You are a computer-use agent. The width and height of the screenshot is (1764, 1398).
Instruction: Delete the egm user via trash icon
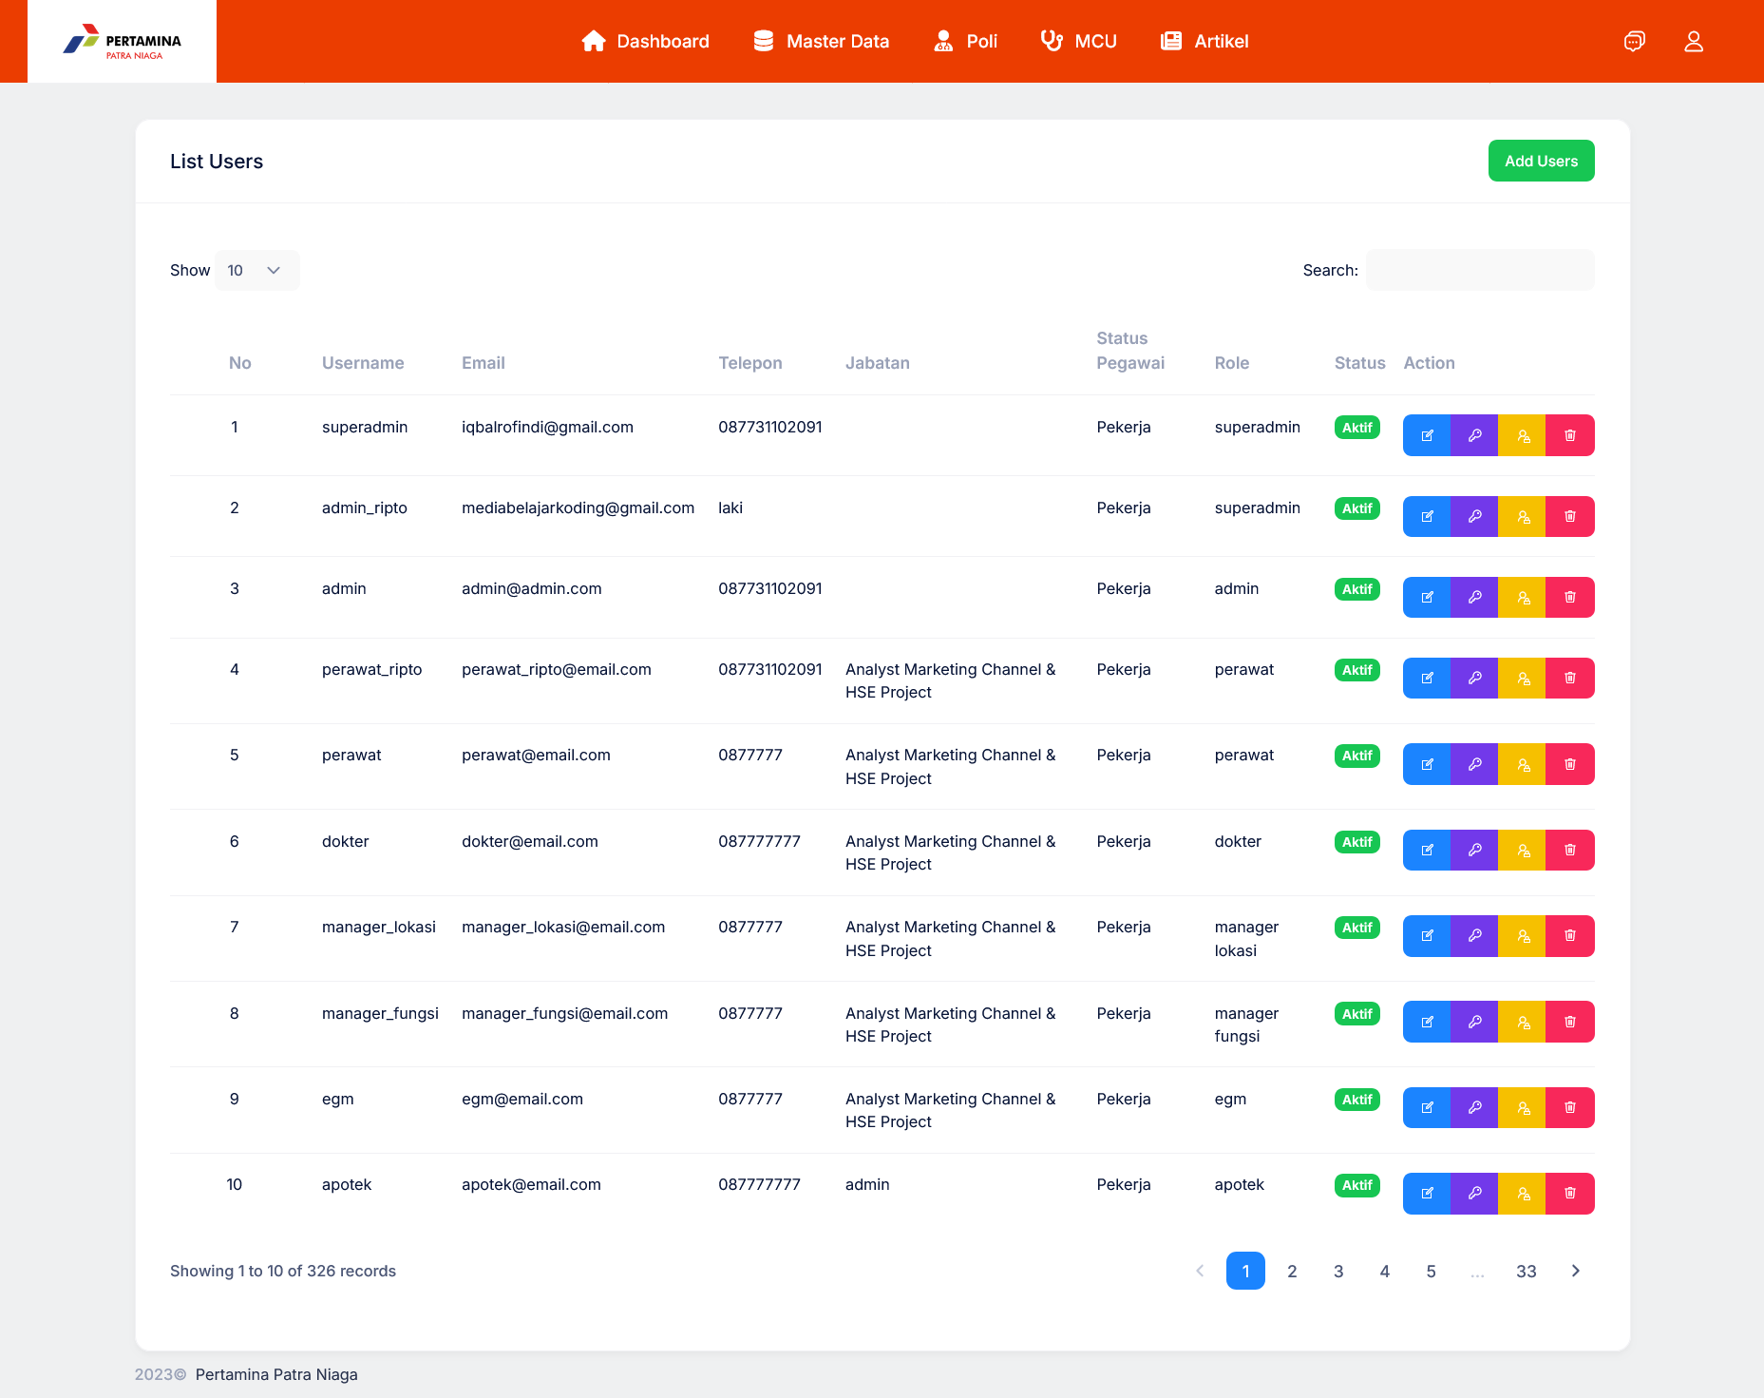click(x=1570, y=1107)
